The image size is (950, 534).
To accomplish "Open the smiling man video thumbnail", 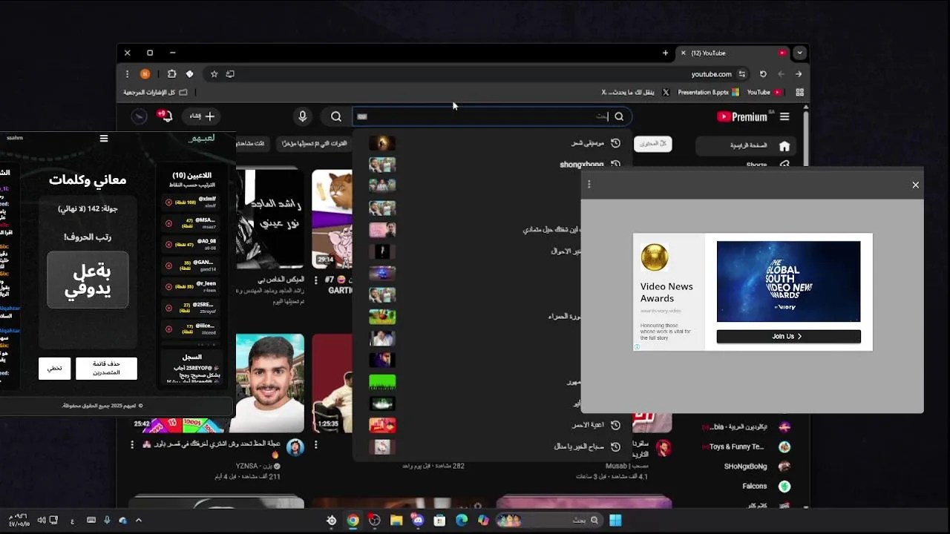I will point(270,383).
